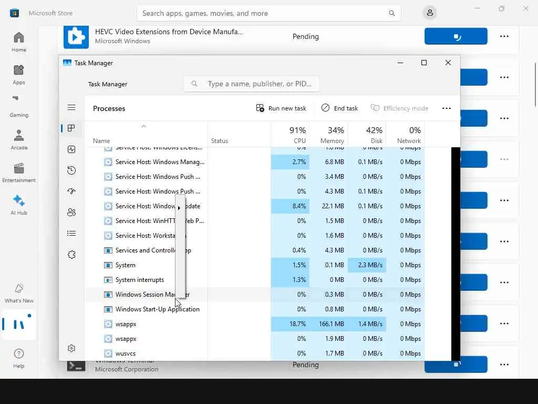Open Task Manager settings gear
The height and width of the screenshot is (404, 538).
point(71,348)
